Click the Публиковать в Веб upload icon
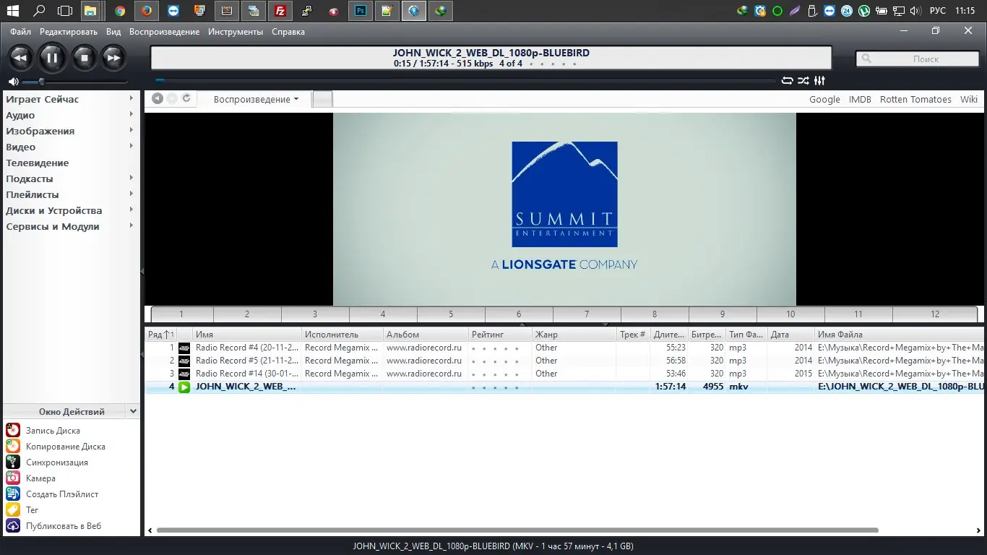The height and width of the screenshot is (555, 987). pyautogui.click(x=13, y=525)
